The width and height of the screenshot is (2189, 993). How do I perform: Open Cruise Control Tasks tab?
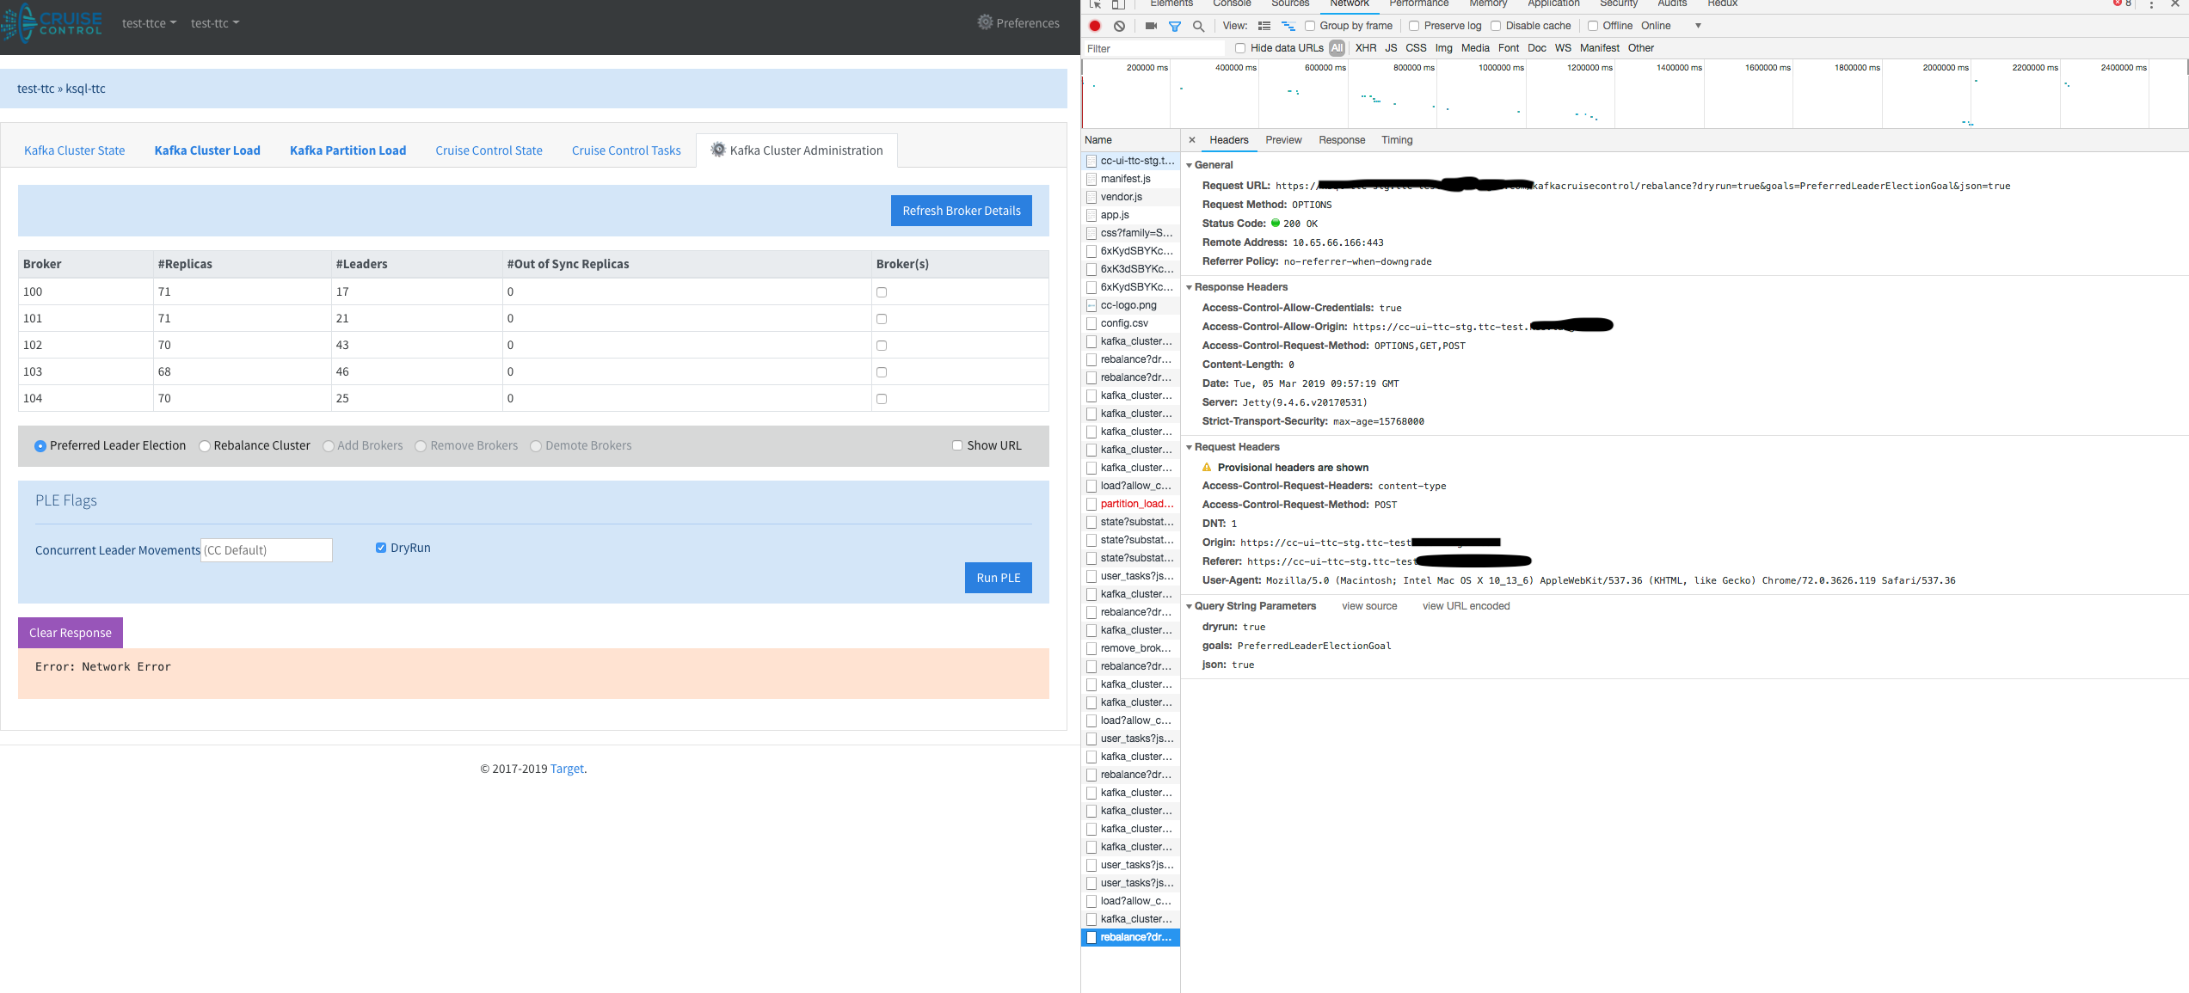coord(626,150)
